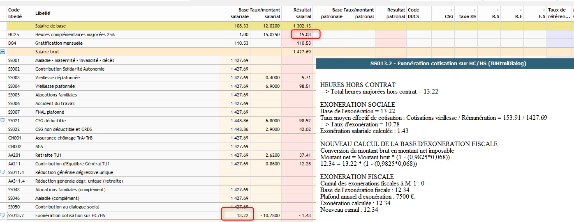
Task: Select the D04 code cell
Action: pos(12,43)
